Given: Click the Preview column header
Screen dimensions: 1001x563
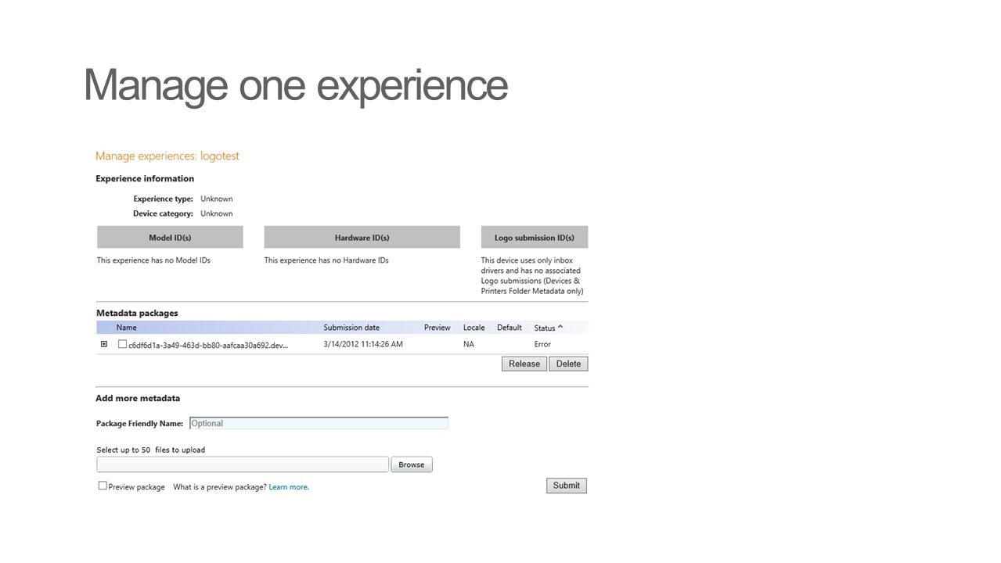Looking at the screenshot, I should 437,328.
